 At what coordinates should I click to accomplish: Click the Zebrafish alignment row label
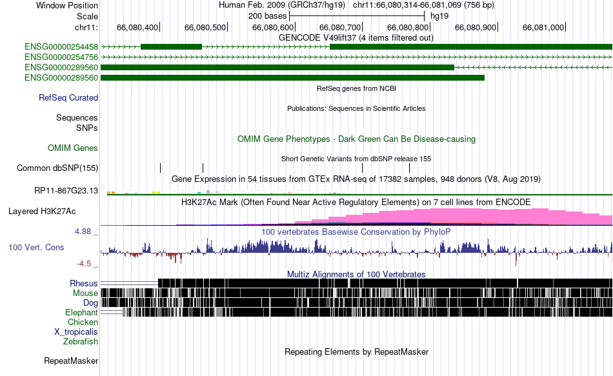click(81, 342)
